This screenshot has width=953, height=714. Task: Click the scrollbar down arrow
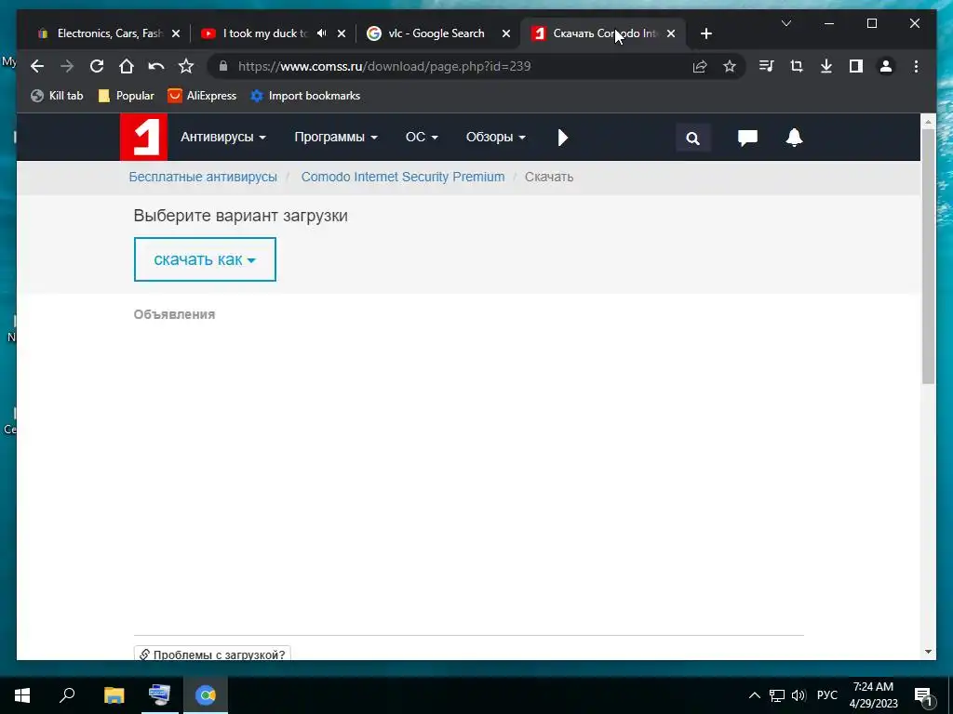(928, 652)
